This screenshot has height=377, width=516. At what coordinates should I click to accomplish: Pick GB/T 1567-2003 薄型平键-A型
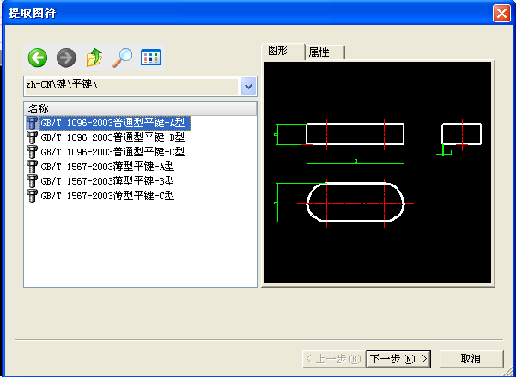[106, 167]
